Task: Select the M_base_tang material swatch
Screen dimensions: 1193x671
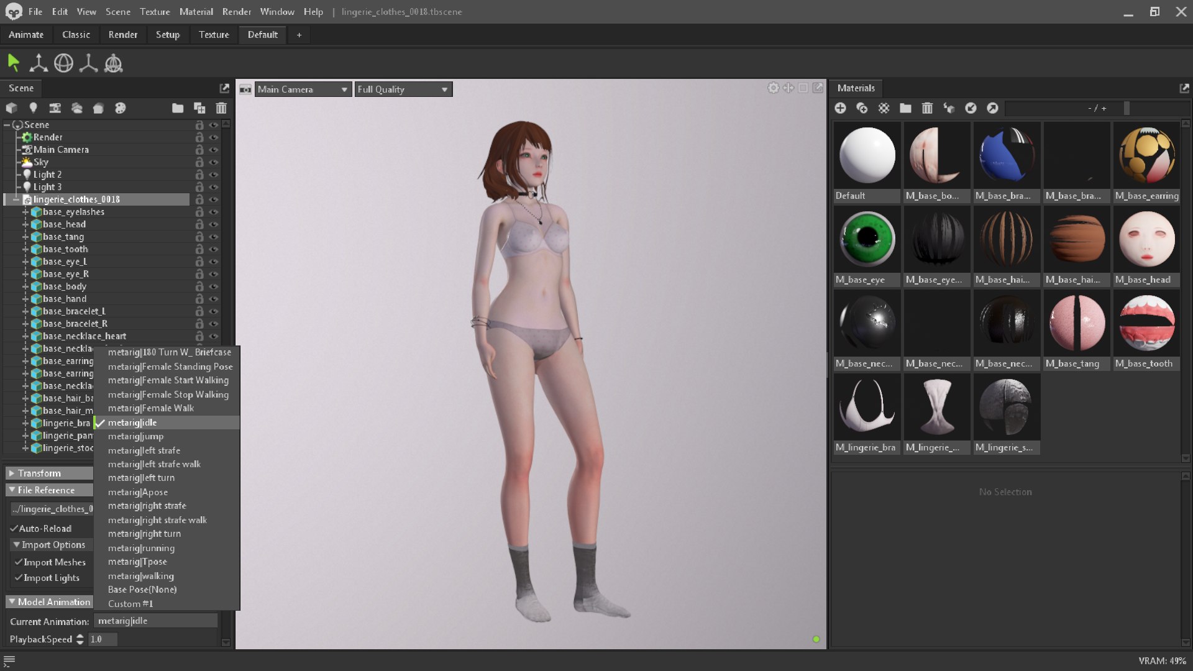Action: point(1077,330)
